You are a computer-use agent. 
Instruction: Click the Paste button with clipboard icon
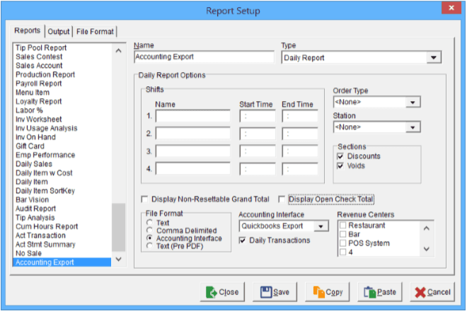pos(380,292)
